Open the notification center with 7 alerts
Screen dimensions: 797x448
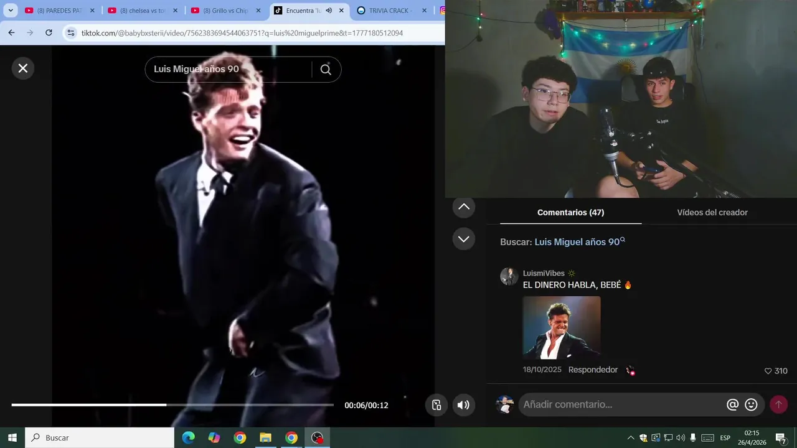[781, 438]
